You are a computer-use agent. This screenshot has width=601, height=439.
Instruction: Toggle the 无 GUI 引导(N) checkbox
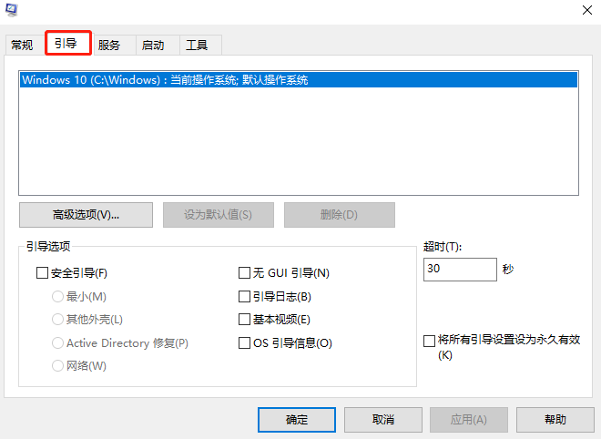coord(244,272)
